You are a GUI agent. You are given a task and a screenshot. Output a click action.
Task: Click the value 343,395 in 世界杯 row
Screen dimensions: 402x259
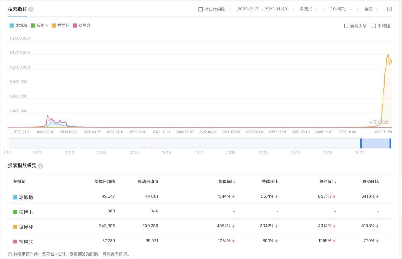[107, 226]
